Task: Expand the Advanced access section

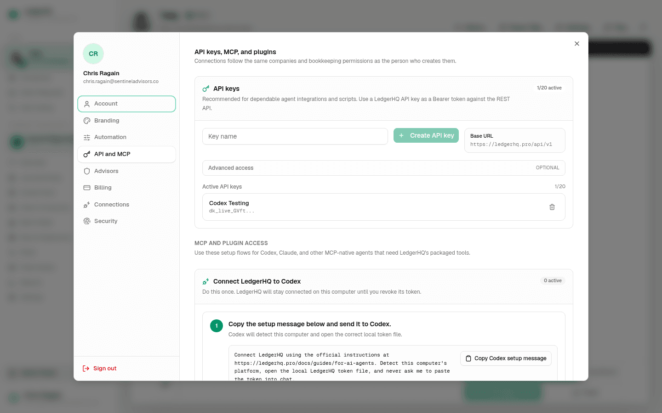Action: [x=384, y=168]
